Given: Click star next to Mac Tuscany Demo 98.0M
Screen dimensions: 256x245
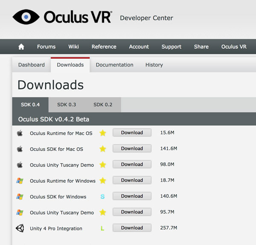Looking at the screenshot, I should [103, 164].
